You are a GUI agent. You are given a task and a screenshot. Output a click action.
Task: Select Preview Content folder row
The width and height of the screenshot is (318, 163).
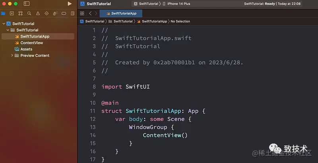pyautogui.click(x=38, y=56)
